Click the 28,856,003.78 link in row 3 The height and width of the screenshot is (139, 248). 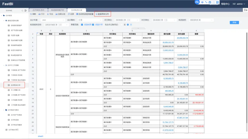pyautogui.click(x=182, y=38)
